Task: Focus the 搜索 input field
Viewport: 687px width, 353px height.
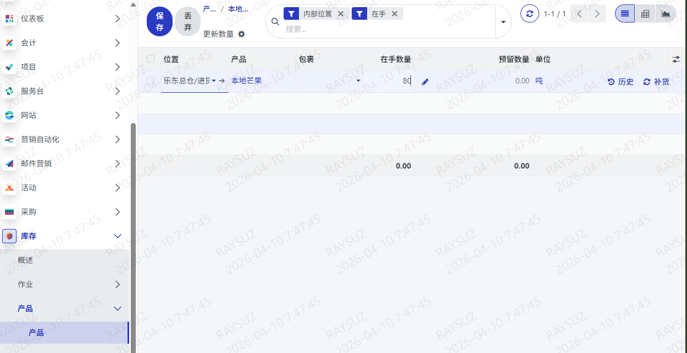Action: click(387, 29)
